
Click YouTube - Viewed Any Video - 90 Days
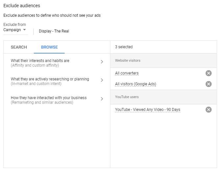click(147, 110)
